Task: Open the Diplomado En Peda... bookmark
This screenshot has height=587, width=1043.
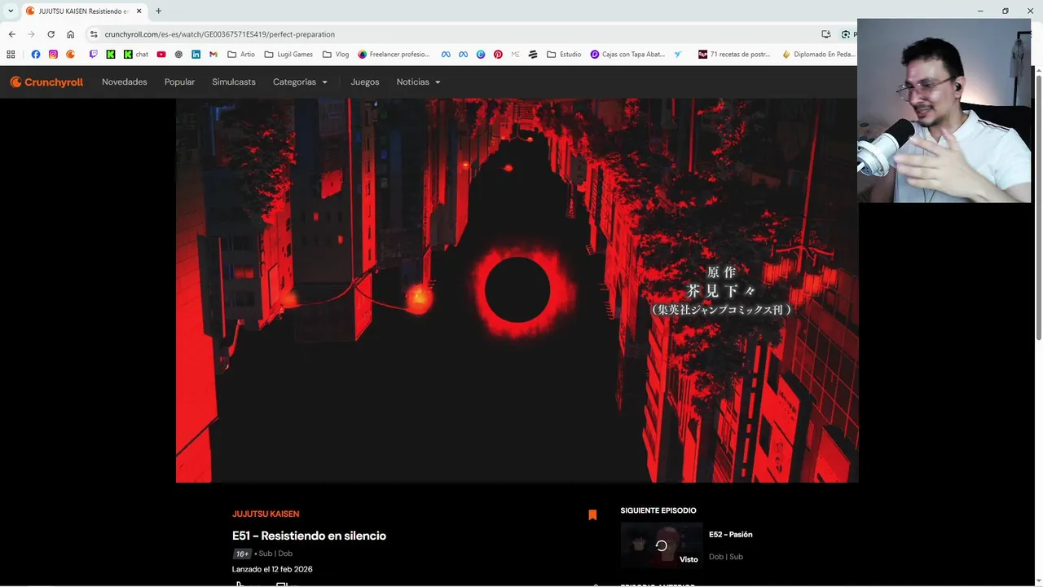Action: pyautogui.click(x=819, y=55)
